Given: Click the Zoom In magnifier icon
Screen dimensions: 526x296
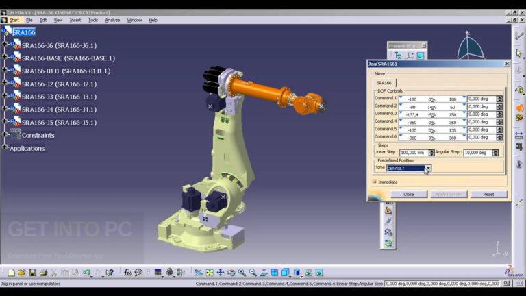Looking at the screenshot, I should 242,273.
